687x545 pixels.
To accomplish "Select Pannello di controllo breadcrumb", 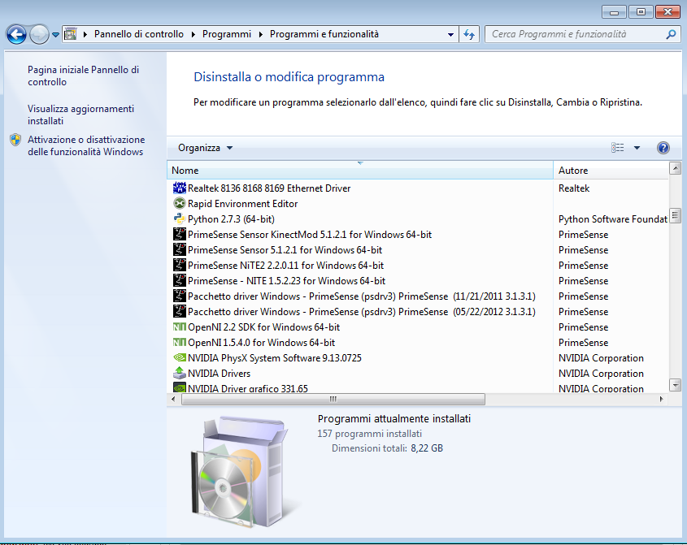I will coord(139,34).
